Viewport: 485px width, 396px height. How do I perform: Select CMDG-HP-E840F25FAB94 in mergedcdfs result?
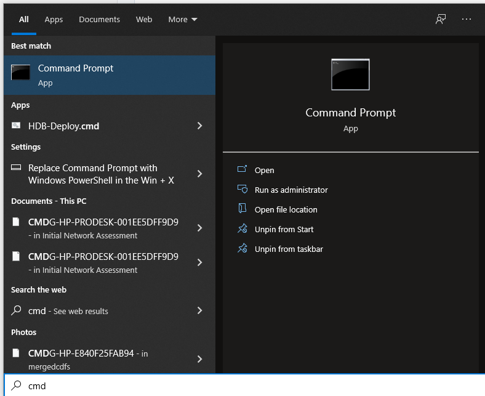pyautogui.click(x=110, y=359)
